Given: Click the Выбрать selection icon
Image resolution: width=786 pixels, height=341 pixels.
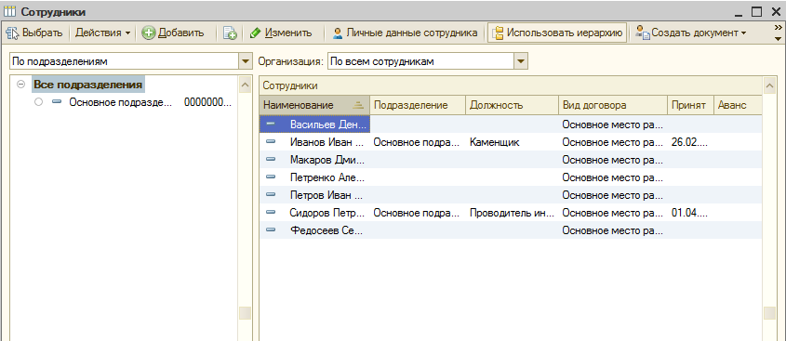Looking at the screenshot, I should click(x=12, y=33).
